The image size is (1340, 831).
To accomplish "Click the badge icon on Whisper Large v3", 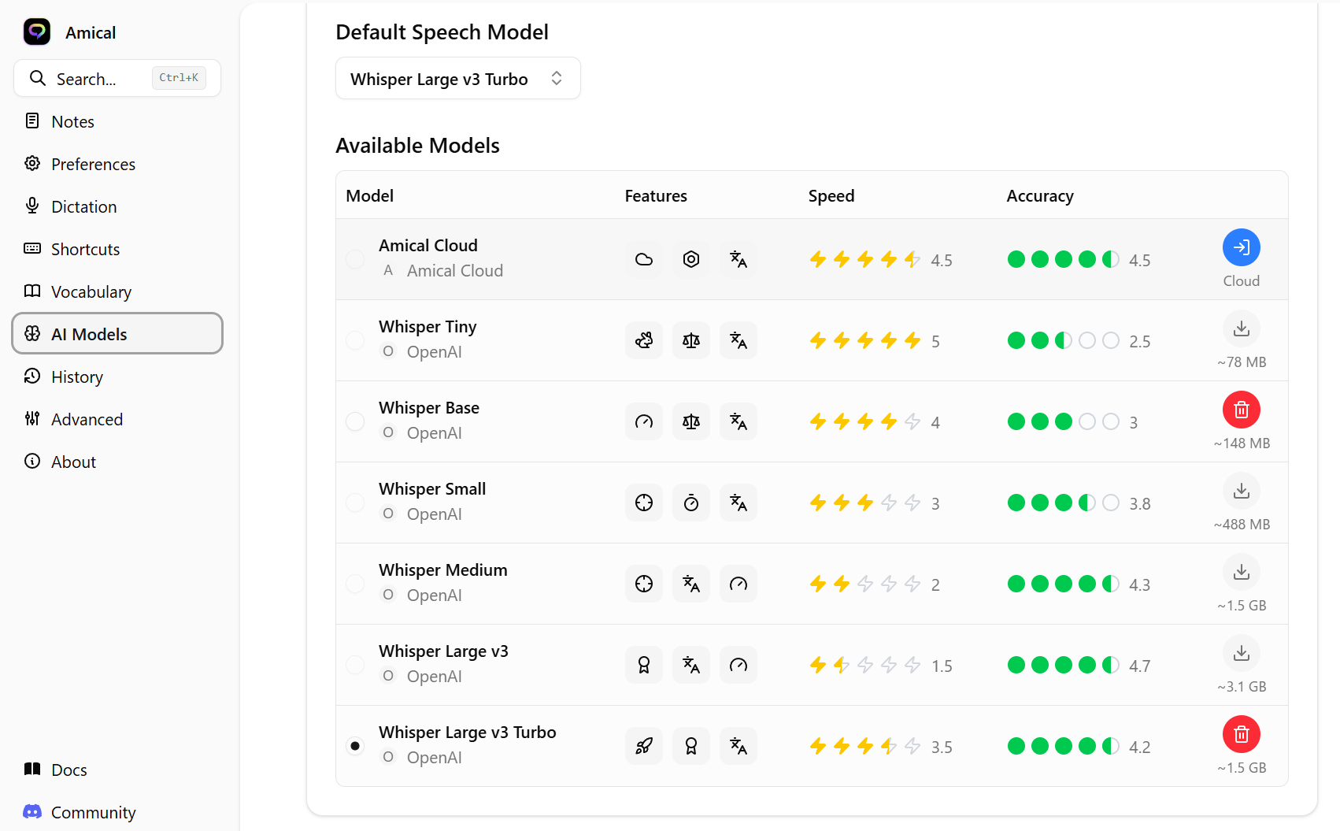I will pos(644,665).
